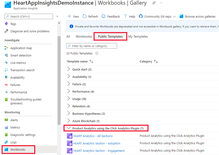Click the deprecation notice info icon

coord(71,26)
